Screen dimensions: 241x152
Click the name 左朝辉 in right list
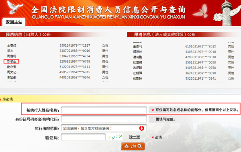pyautogui.click(x=137, y=73)
